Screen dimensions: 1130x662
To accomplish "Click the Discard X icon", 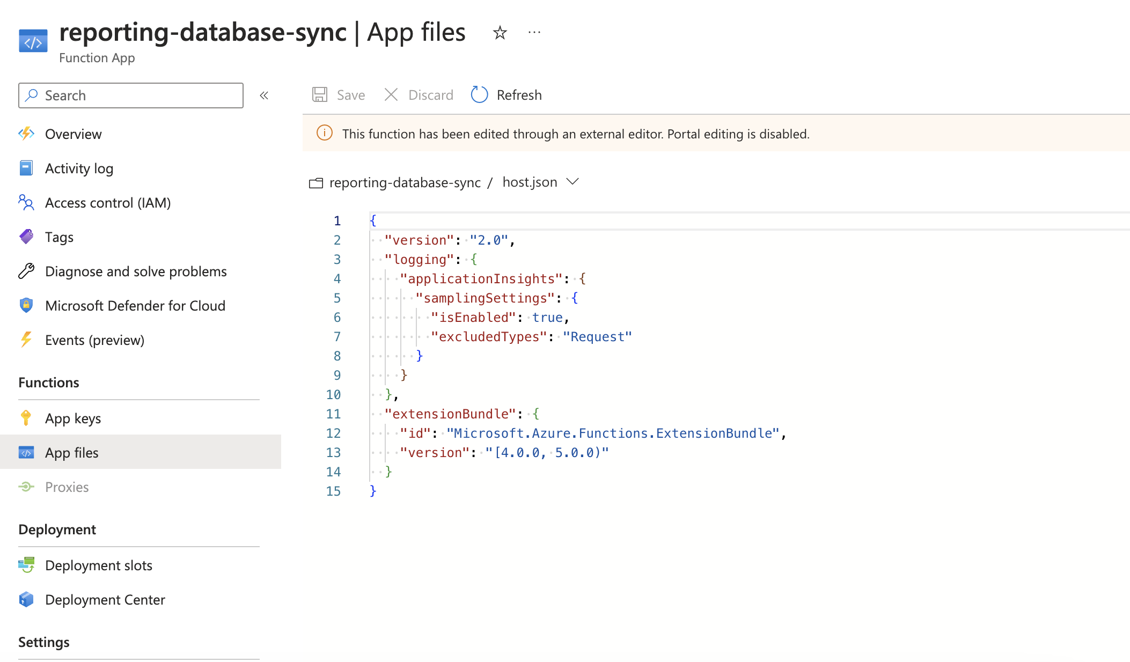I will click(x=391, y=95).
